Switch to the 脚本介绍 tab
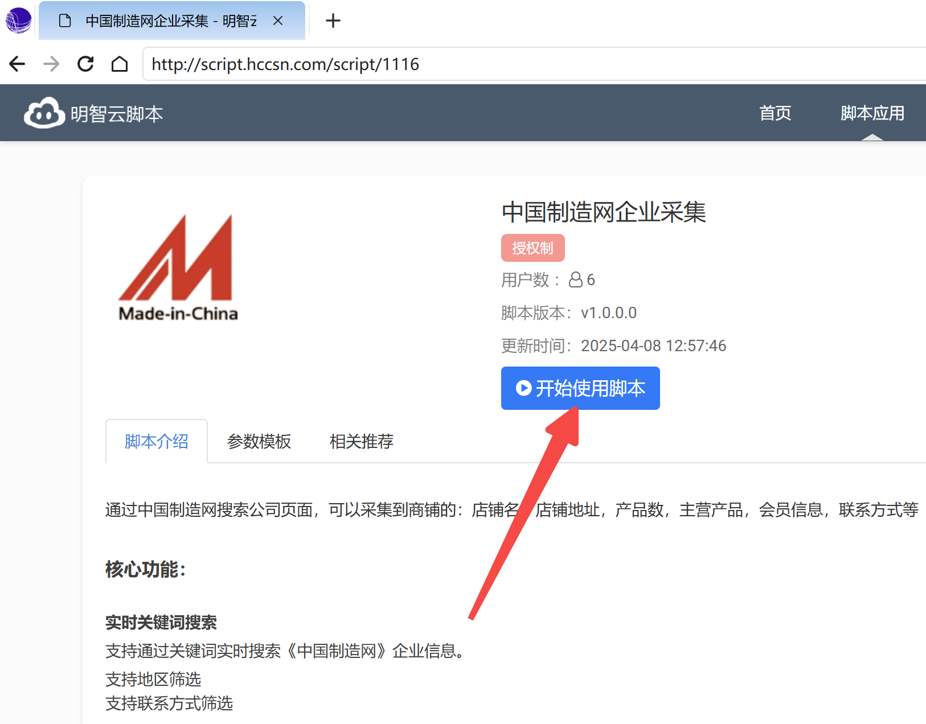Screen dimensions: 926x724 coord(157,442)
